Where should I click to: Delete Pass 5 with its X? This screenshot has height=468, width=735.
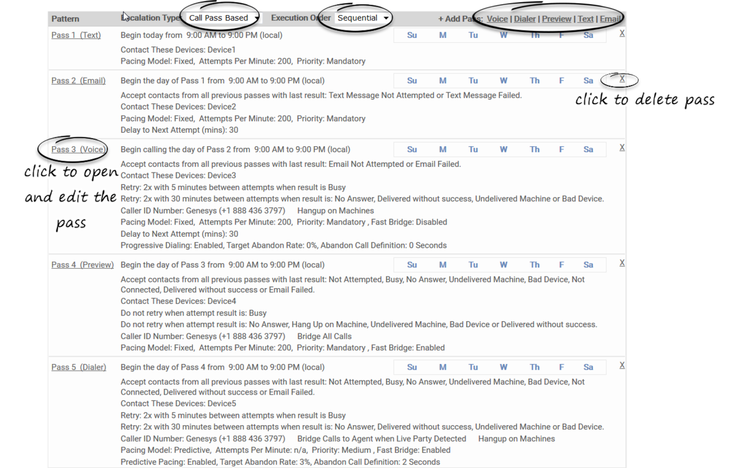(x=622, y=365)
